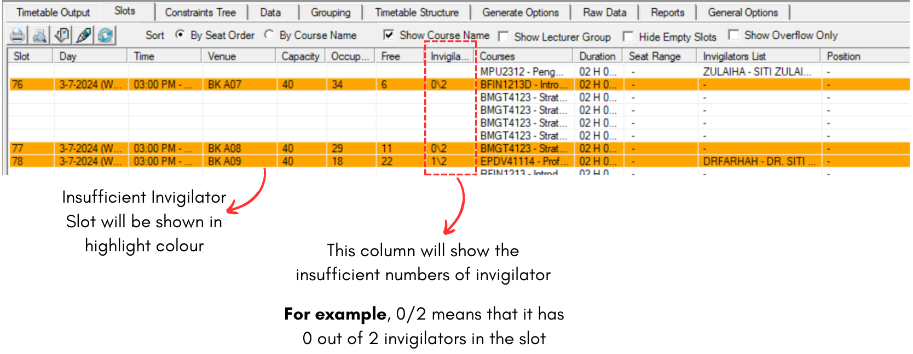This screenshot has height=354, width=913.
Task: Click the Invigilators List column header
Action: pyautogui.click(x=734, y=56)
